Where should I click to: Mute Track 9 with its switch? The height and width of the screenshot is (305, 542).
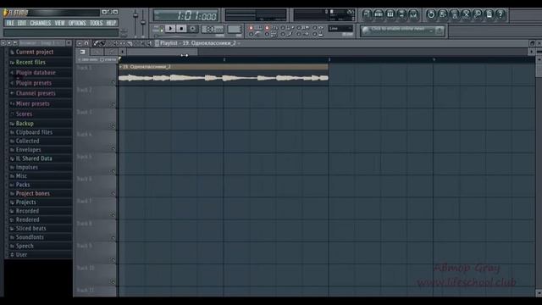pos(113,260)
